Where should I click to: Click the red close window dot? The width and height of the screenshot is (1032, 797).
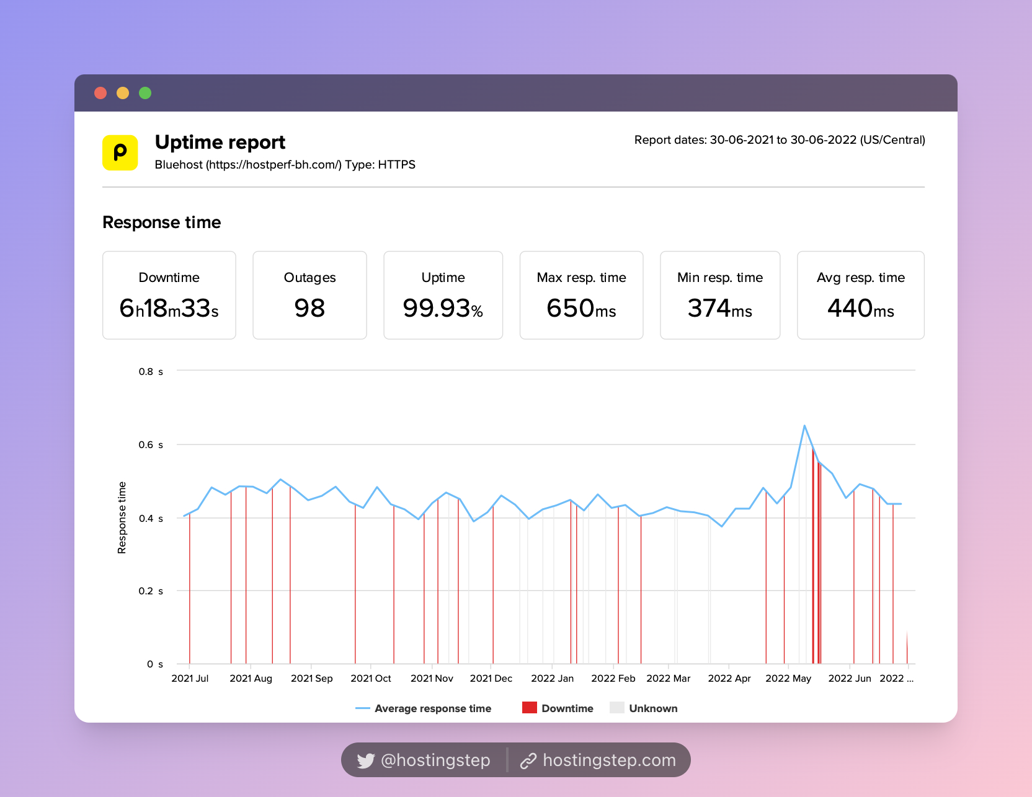(100, 93)
